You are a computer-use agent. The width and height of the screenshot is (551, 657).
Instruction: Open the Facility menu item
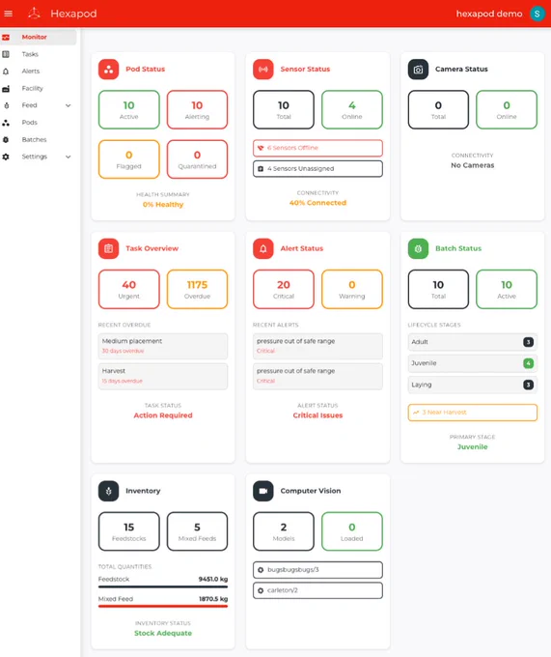coord(38,89)
